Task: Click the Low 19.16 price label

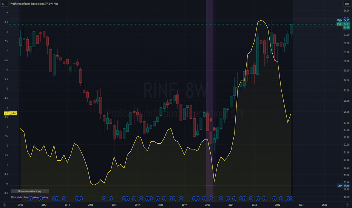Action: pyautogui.click(x=344, y=186)
